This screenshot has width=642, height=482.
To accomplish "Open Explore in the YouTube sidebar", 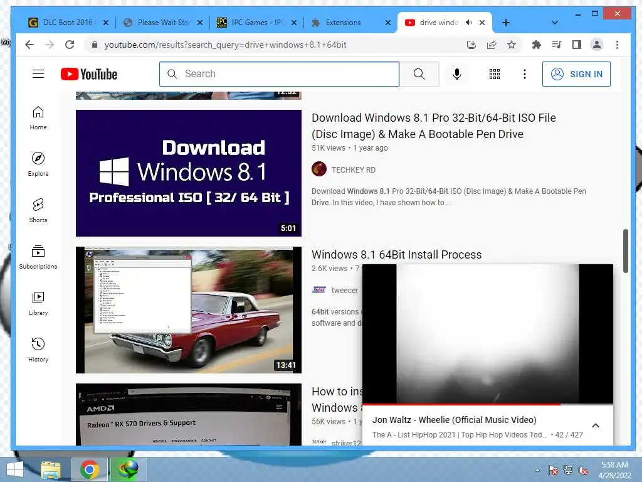I will coord(38,164).
